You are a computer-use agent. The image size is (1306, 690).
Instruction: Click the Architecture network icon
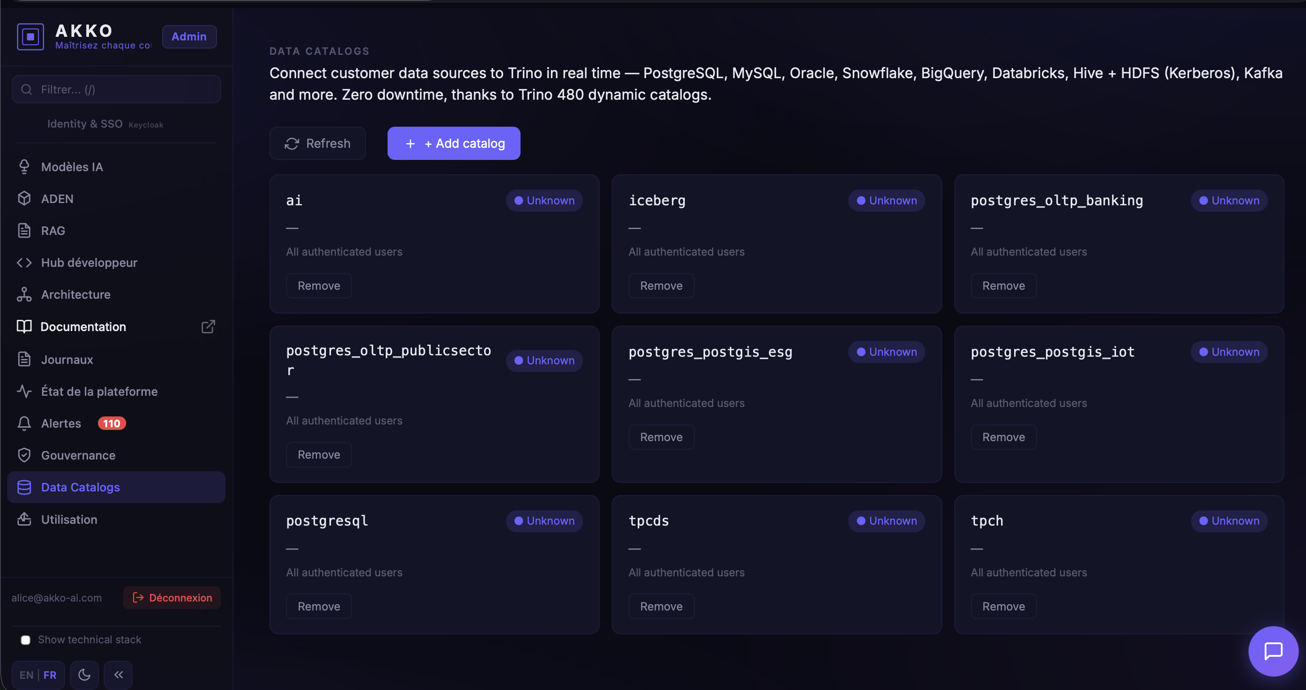(24, 295)
